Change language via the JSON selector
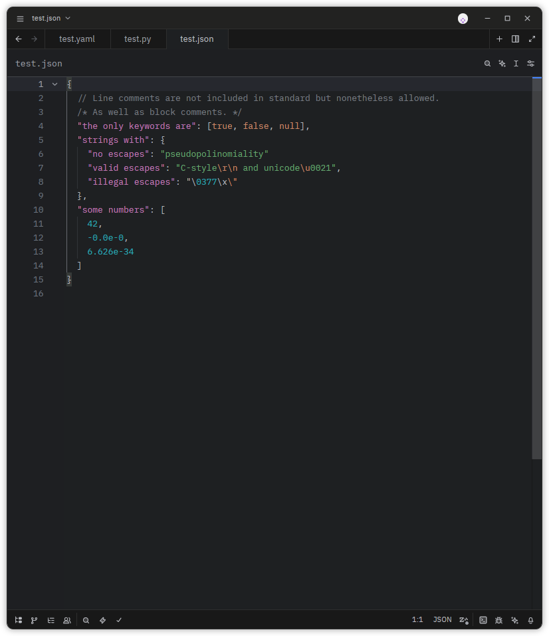Image resolution: width=549 pixels, height=636 pixels. (x=442, y=620)
